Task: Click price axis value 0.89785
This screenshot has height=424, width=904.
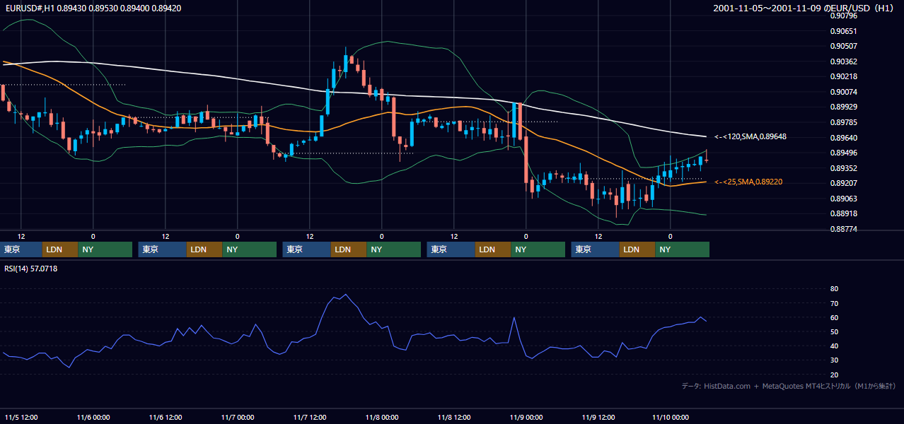Action: 843,122
